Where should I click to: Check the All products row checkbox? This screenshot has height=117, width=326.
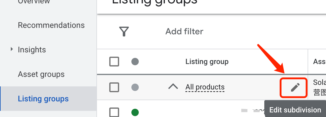[x=114, y=87]
